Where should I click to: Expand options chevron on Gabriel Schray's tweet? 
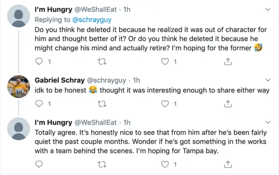(268, 80)
